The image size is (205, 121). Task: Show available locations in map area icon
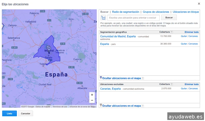103,18
